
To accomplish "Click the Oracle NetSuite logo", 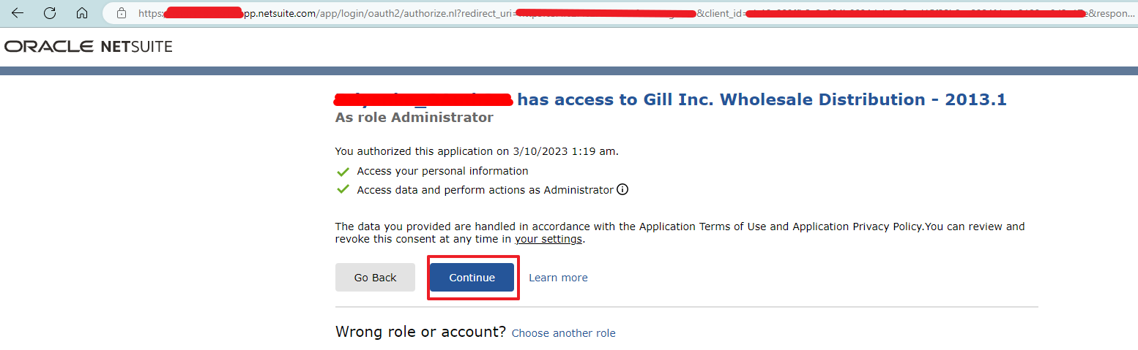I will (88, 47).
